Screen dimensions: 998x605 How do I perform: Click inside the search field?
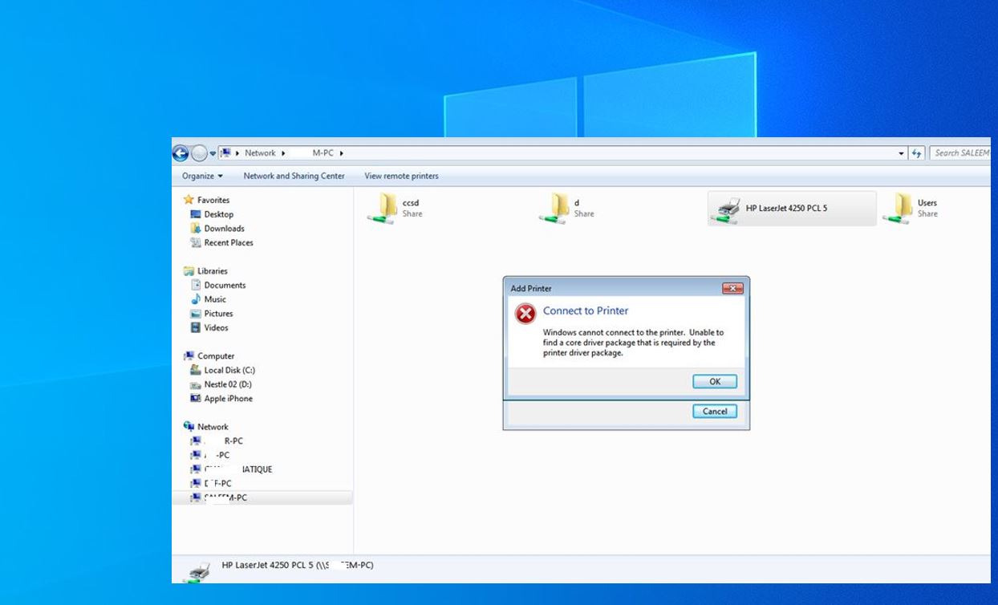click(x=963, y=152)
